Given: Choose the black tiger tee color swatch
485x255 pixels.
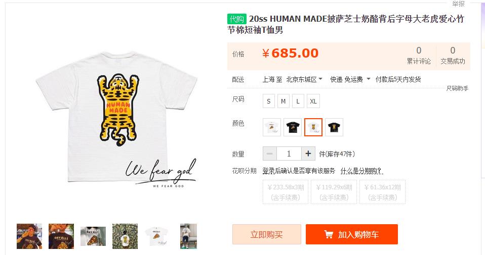Looking at the screenshot, I should 334,127.
